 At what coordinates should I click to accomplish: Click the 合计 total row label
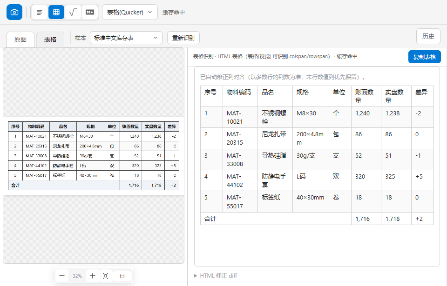click(x=276, y=219)
